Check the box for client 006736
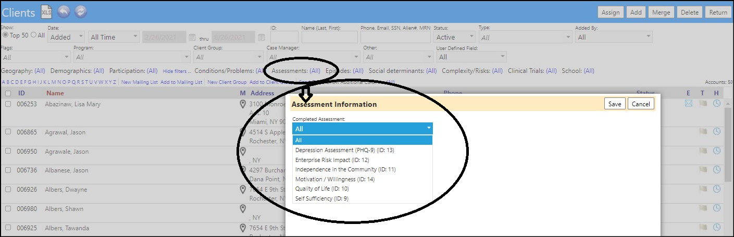The height and width of the screenshot is (237, 734). [8, 170]
